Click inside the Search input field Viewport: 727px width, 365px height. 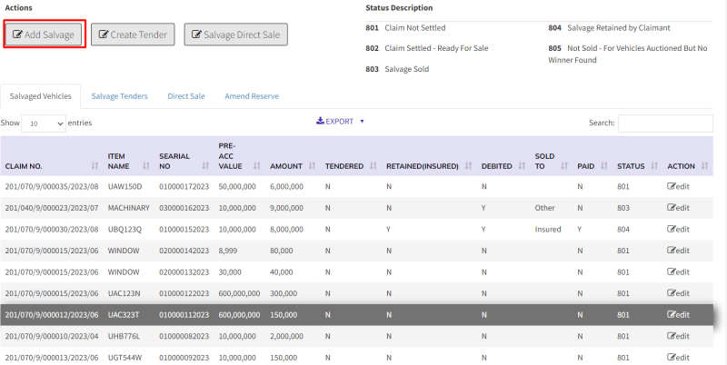pyautogui.click(x=665, y=123)
